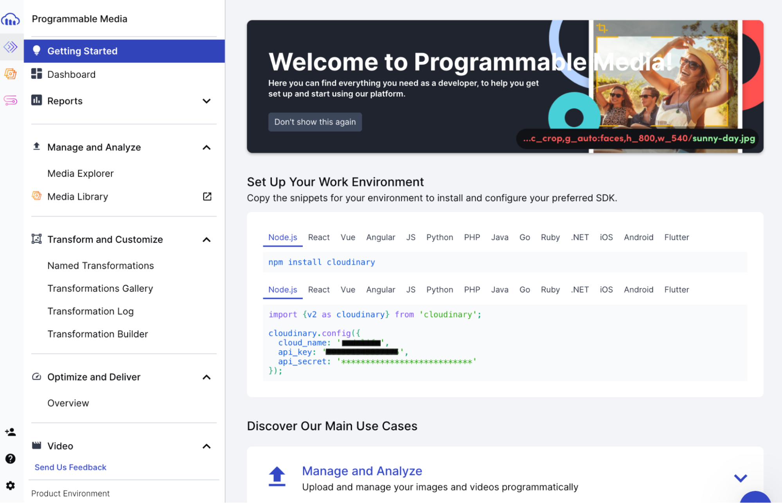Open the Digital Asset Management orange icon
Screen dimensions: 782x503
[11, 74]
